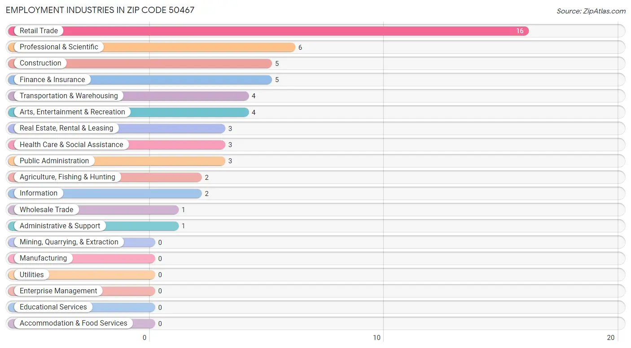Select the Transportation & Warehousing label
The image size is (631, 348).
tap(69, 96)
